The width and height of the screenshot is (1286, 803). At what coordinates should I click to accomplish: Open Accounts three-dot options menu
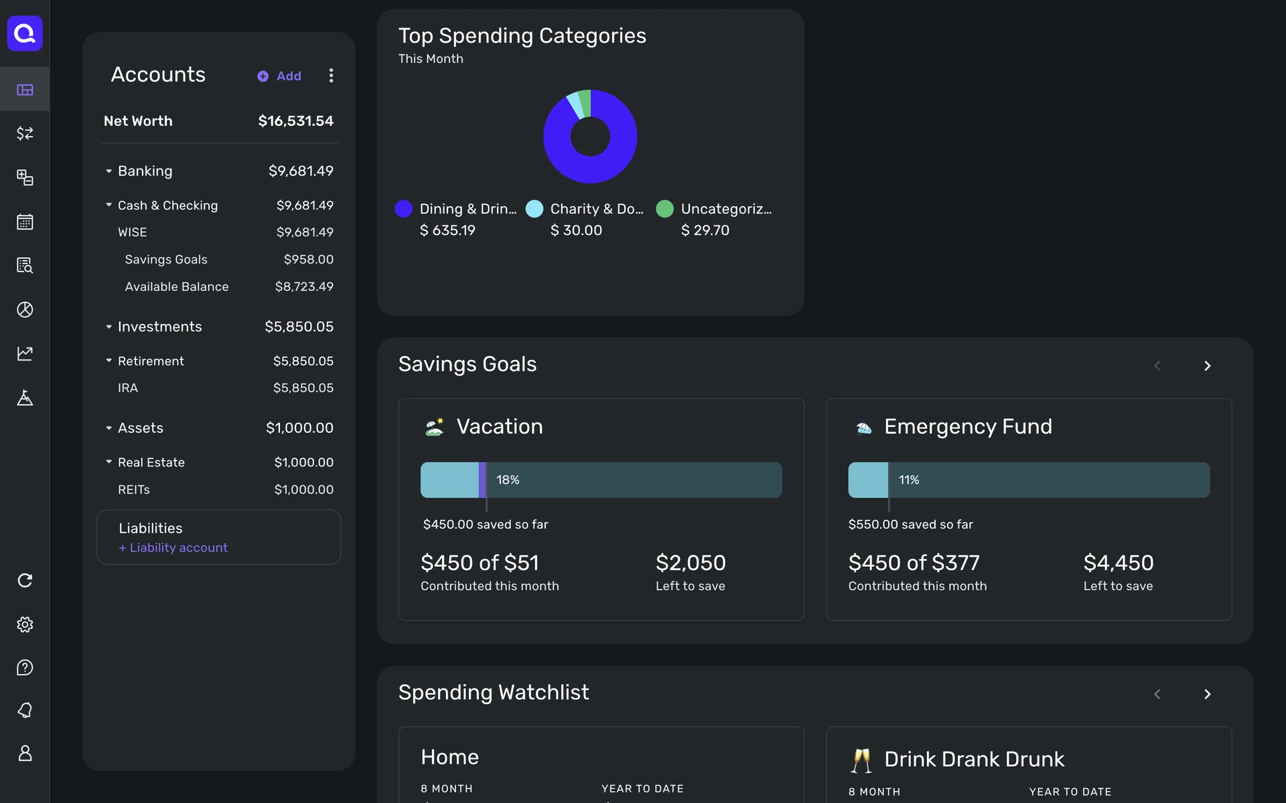pyautogui.click(x=331, y=76)
